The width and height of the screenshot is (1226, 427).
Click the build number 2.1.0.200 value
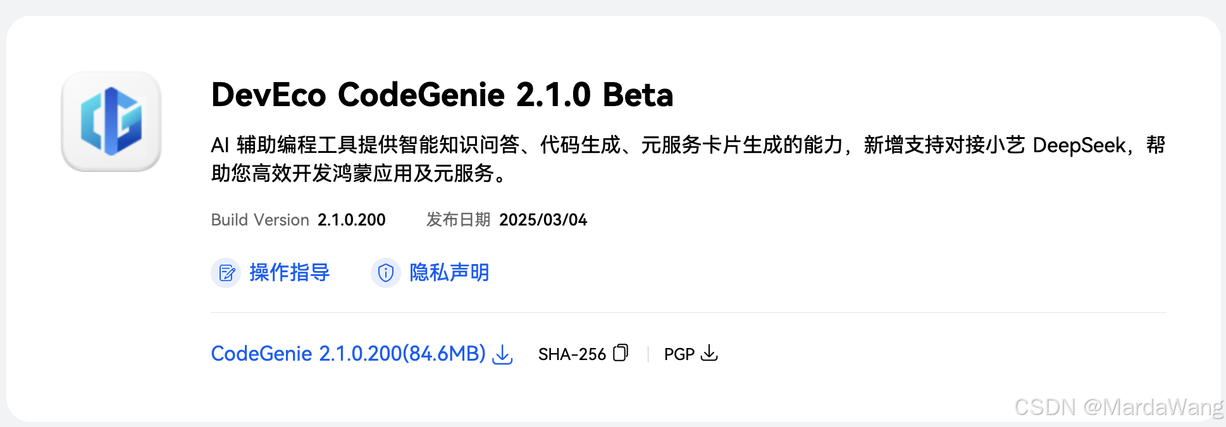(x=352, y=220)
